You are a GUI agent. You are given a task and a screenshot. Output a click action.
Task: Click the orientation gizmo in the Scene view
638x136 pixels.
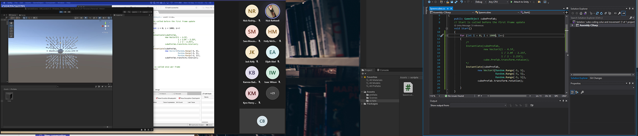[x=105, y=26]
